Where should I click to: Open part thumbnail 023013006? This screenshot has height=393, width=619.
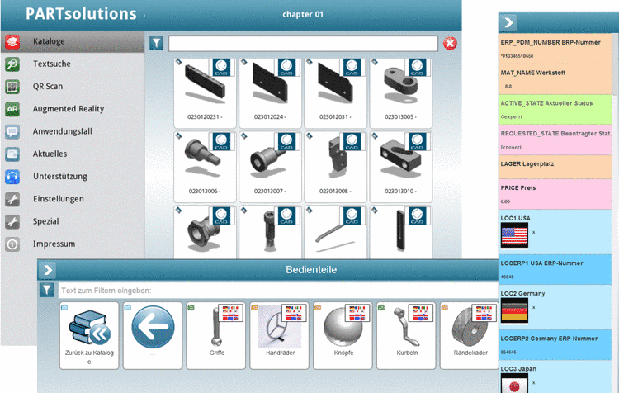(205, 167)
